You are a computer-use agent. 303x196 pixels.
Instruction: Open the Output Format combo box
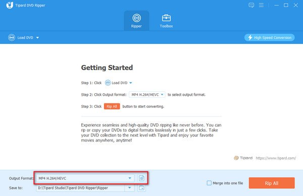pyautogui.click(x=85, y=178)
